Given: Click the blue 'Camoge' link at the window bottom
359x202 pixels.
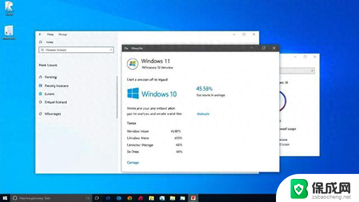Looking at the screenshot, I should point(133,162).
